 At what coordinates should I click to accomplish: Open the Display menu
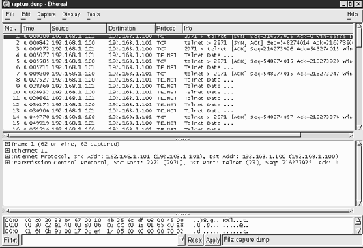(x=71, y=14)
